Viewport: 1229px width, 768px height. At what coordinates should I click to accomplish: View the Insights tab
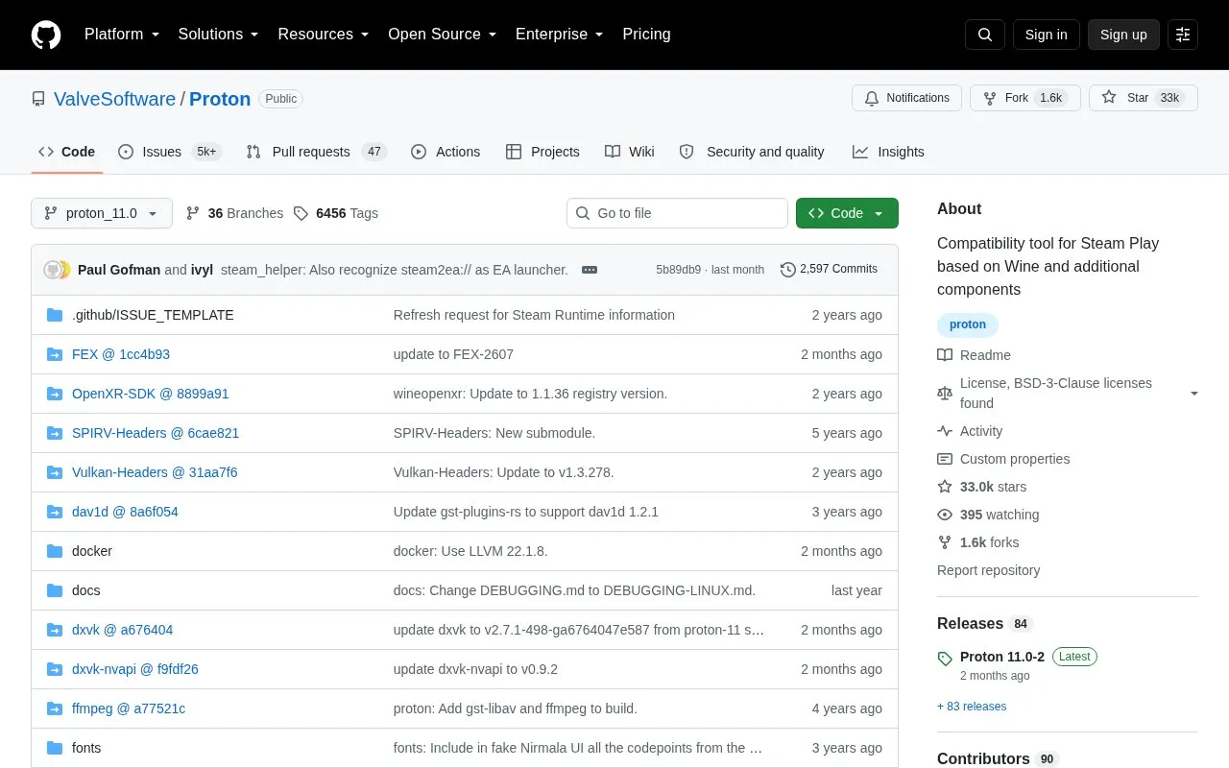pyautogui.click(x=888, y=152)
